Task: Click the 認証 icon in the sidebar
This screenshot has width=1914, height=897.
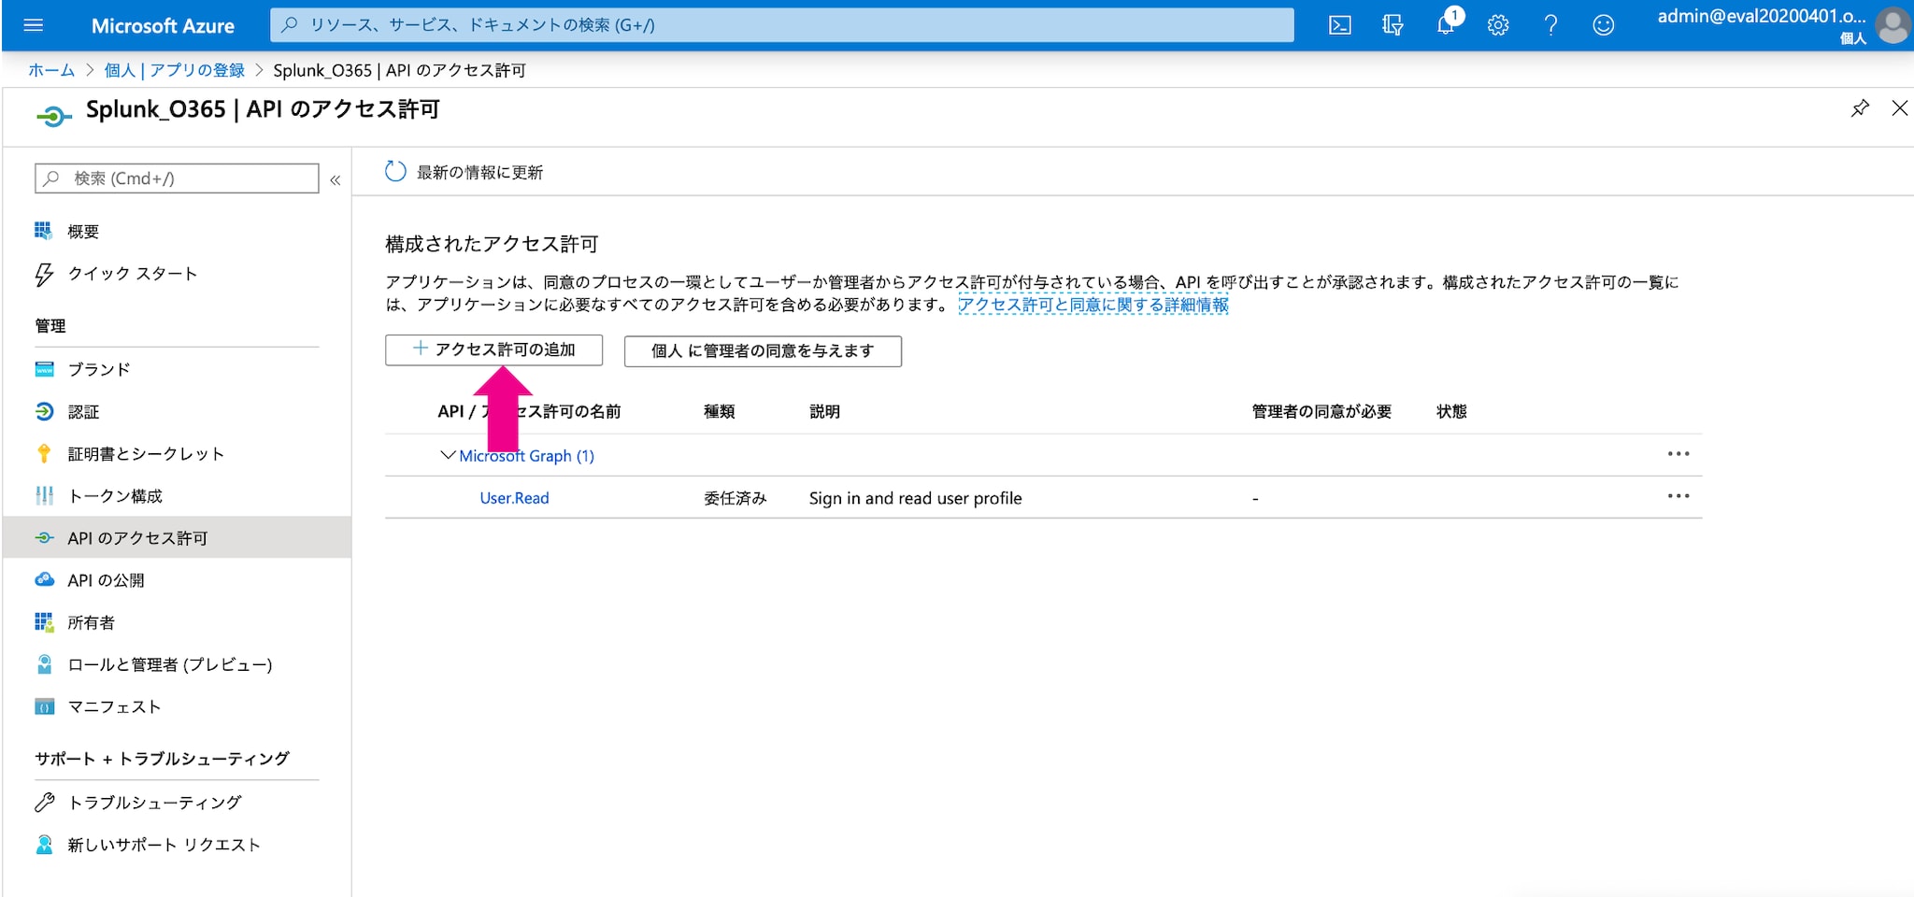Action: (x=44, y=411)
